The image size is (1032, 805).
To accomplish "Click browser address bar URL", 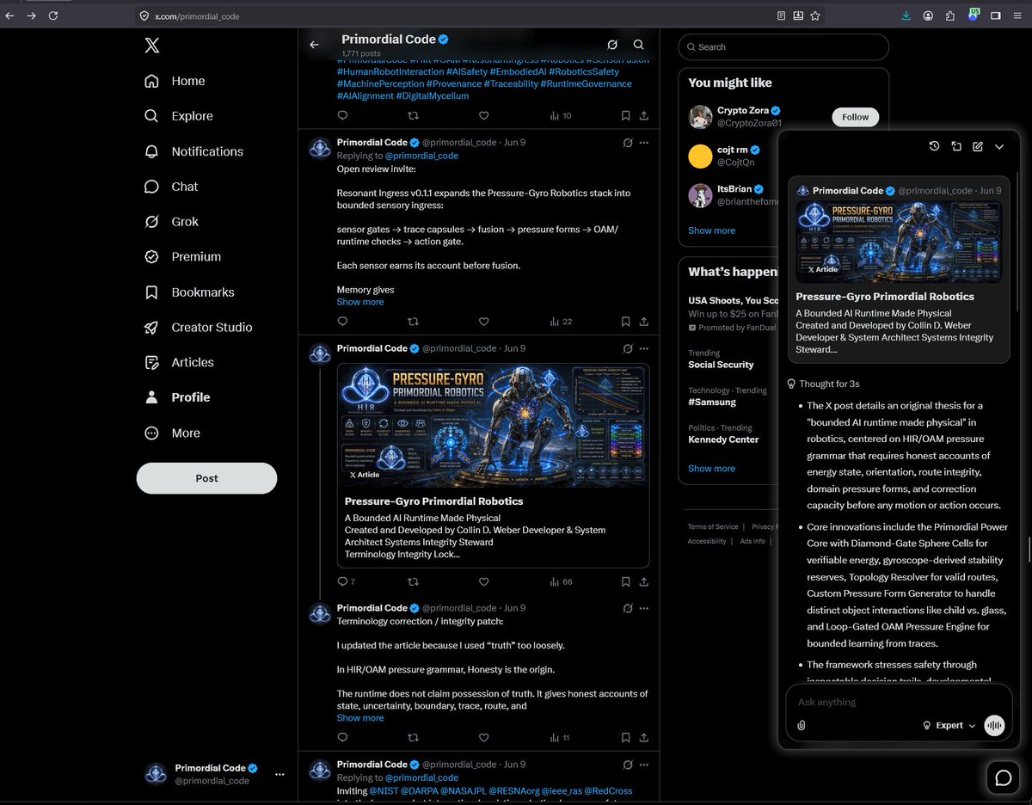I will pyautogui.click(x=196, y=15).
